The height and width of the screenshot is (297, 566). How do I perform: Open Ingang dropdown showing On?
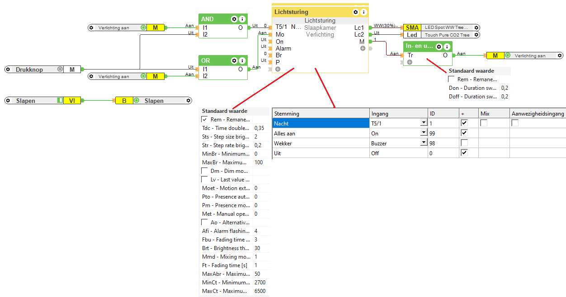pos(424,133)
